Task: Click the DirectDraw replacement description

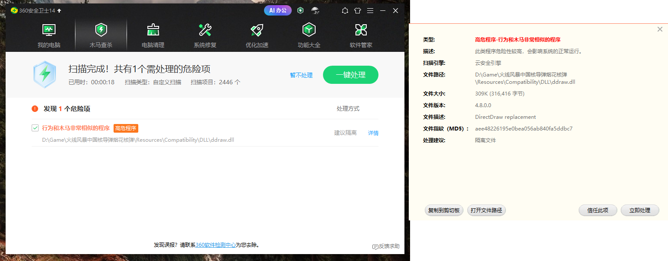Action: tap(505, 117)
